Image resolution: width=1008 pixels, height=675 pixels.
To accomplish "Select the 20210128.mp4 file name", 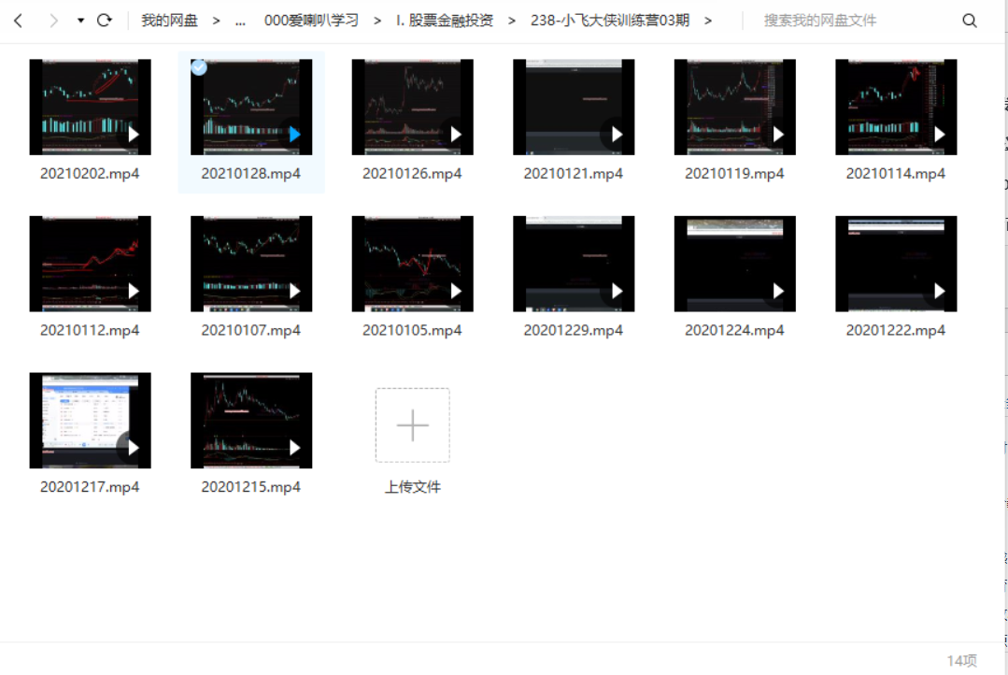I will pyautogui.click(x=251, y=174).
